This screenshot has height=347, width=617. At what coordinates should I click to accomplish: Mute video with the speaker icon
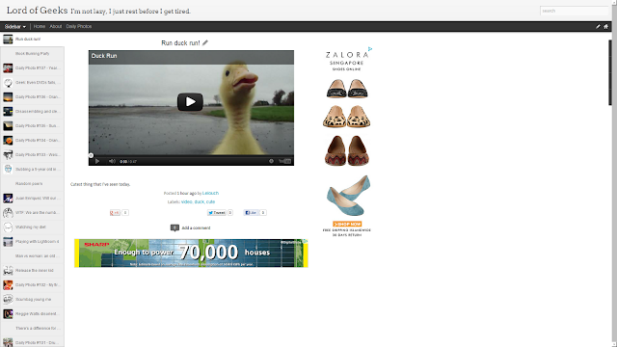point(112,161)
